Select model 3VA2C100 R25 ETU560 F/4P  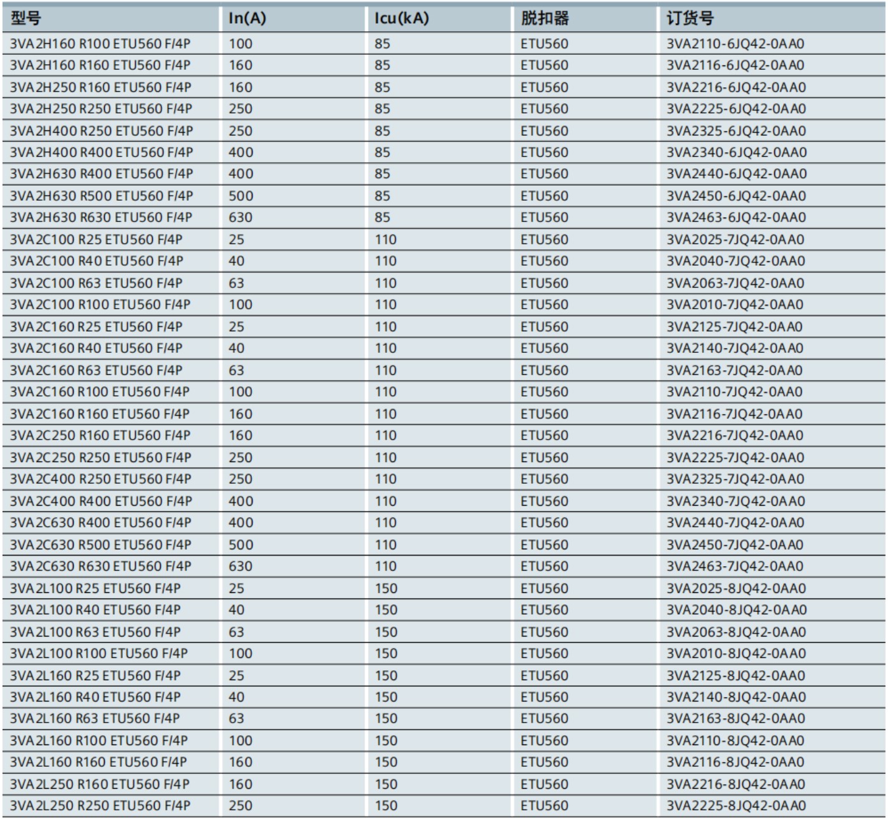(x=96, y=239)
